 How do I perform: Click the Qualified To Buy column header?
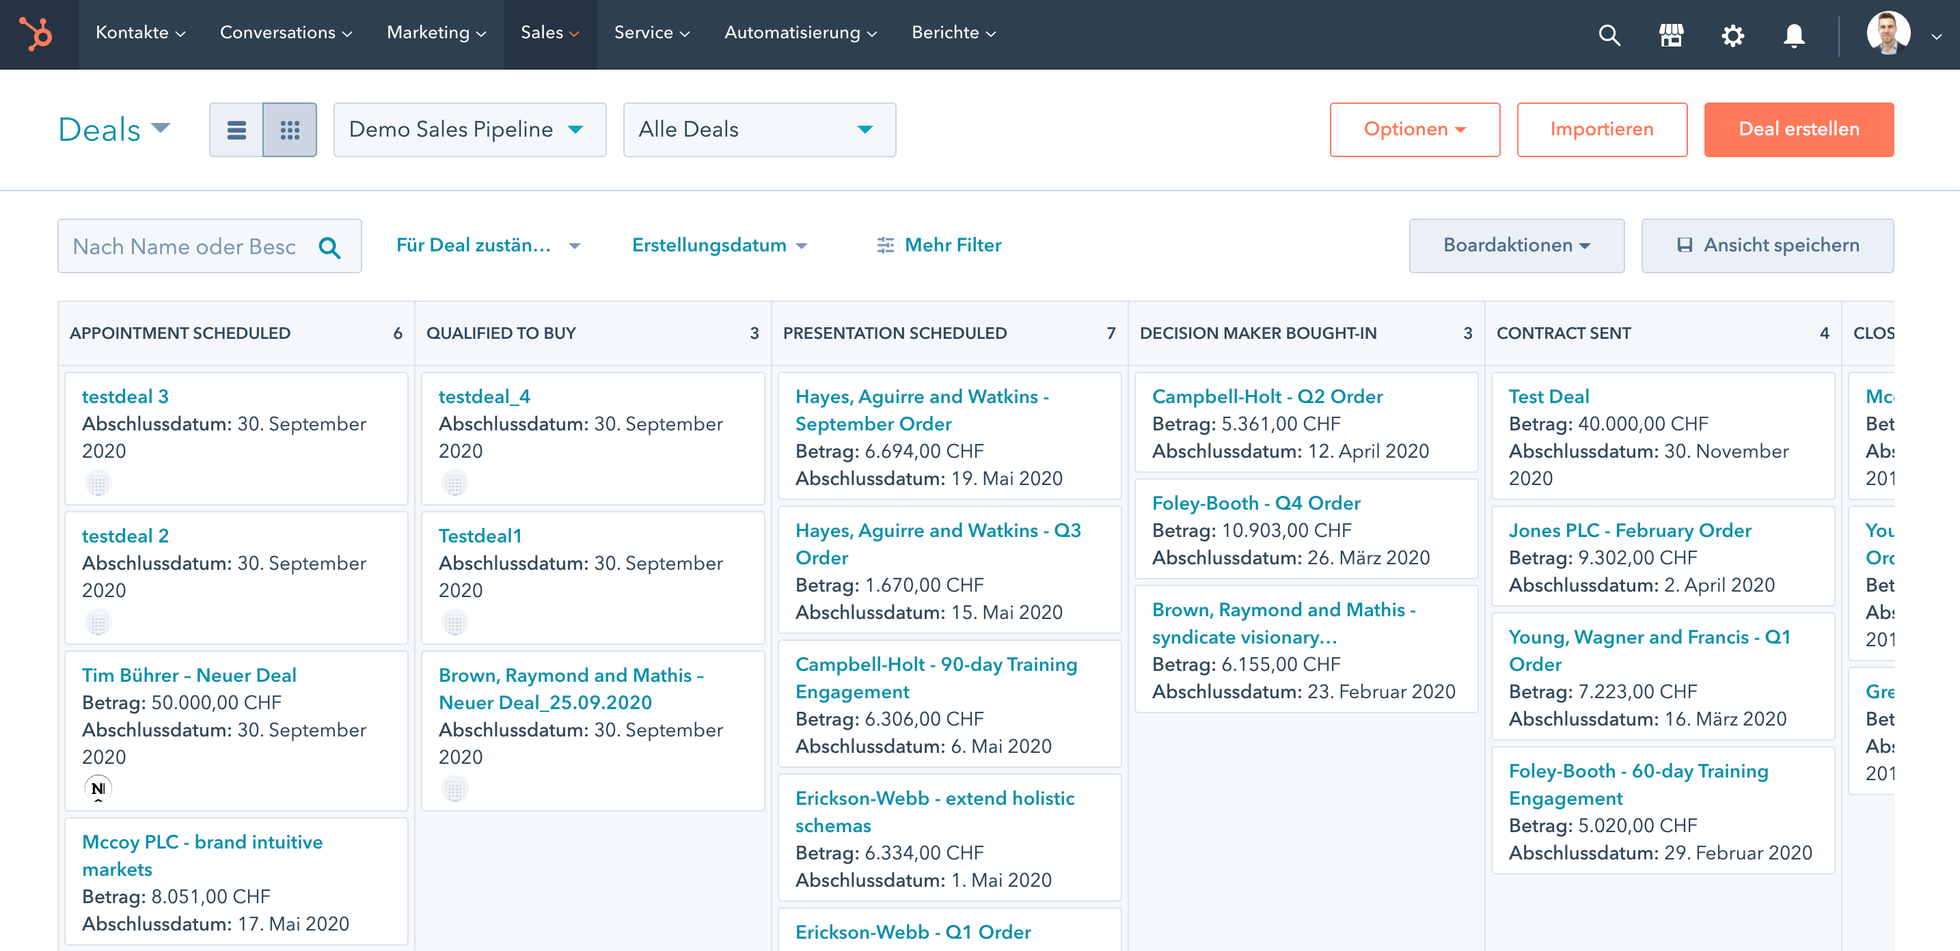[x=593, y=333]
